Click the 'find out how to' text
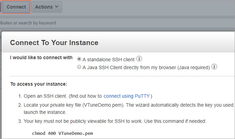 tap(86, 96)
